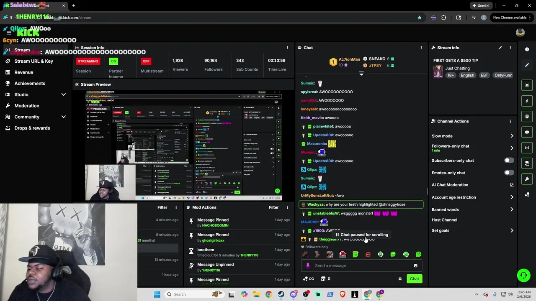Open Moderation in the sidebar
Screen dimensions: 536x301
26,106
